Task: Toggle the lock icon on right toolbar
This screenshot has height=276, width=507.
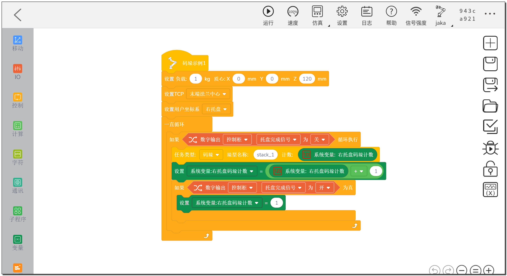Action: click(x=490, y=169)
